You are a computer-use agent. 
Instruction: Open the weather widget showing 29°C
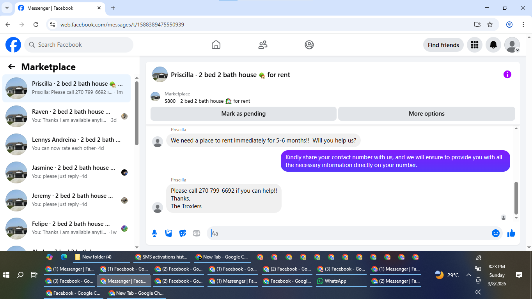(x=447, y=275)
